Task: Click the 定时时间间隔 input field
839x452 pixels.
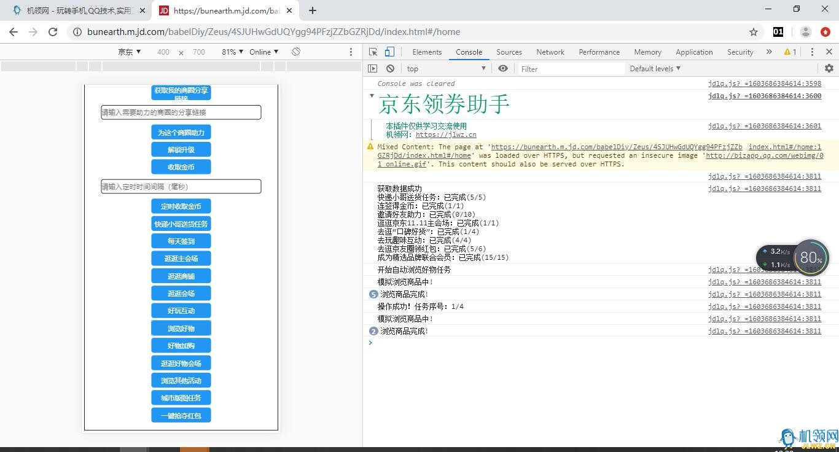Action: [x=181, y=186]
